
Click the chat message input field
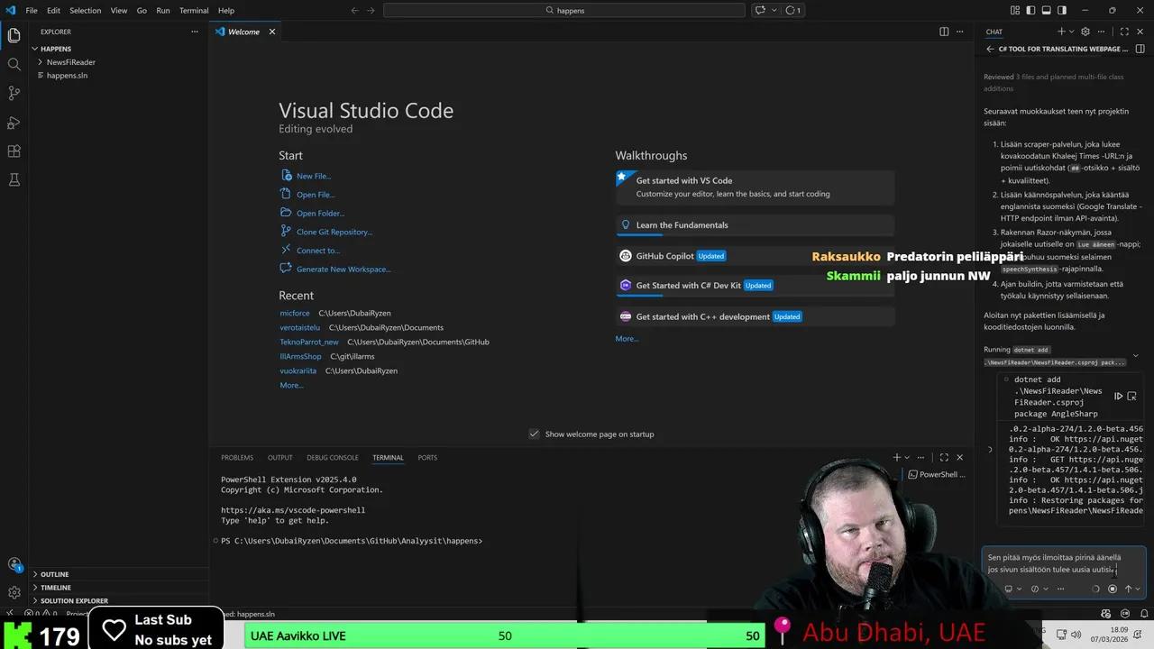(1062, 563)
